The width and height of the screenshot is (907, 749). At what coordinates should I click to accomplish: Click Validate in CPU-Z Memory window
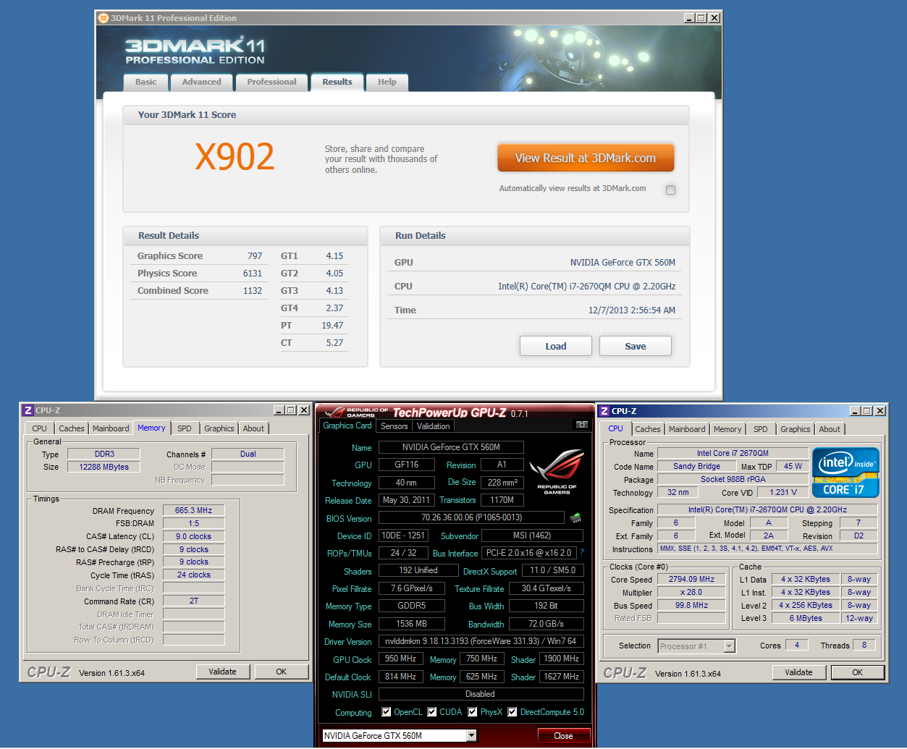tap(222, 672)
